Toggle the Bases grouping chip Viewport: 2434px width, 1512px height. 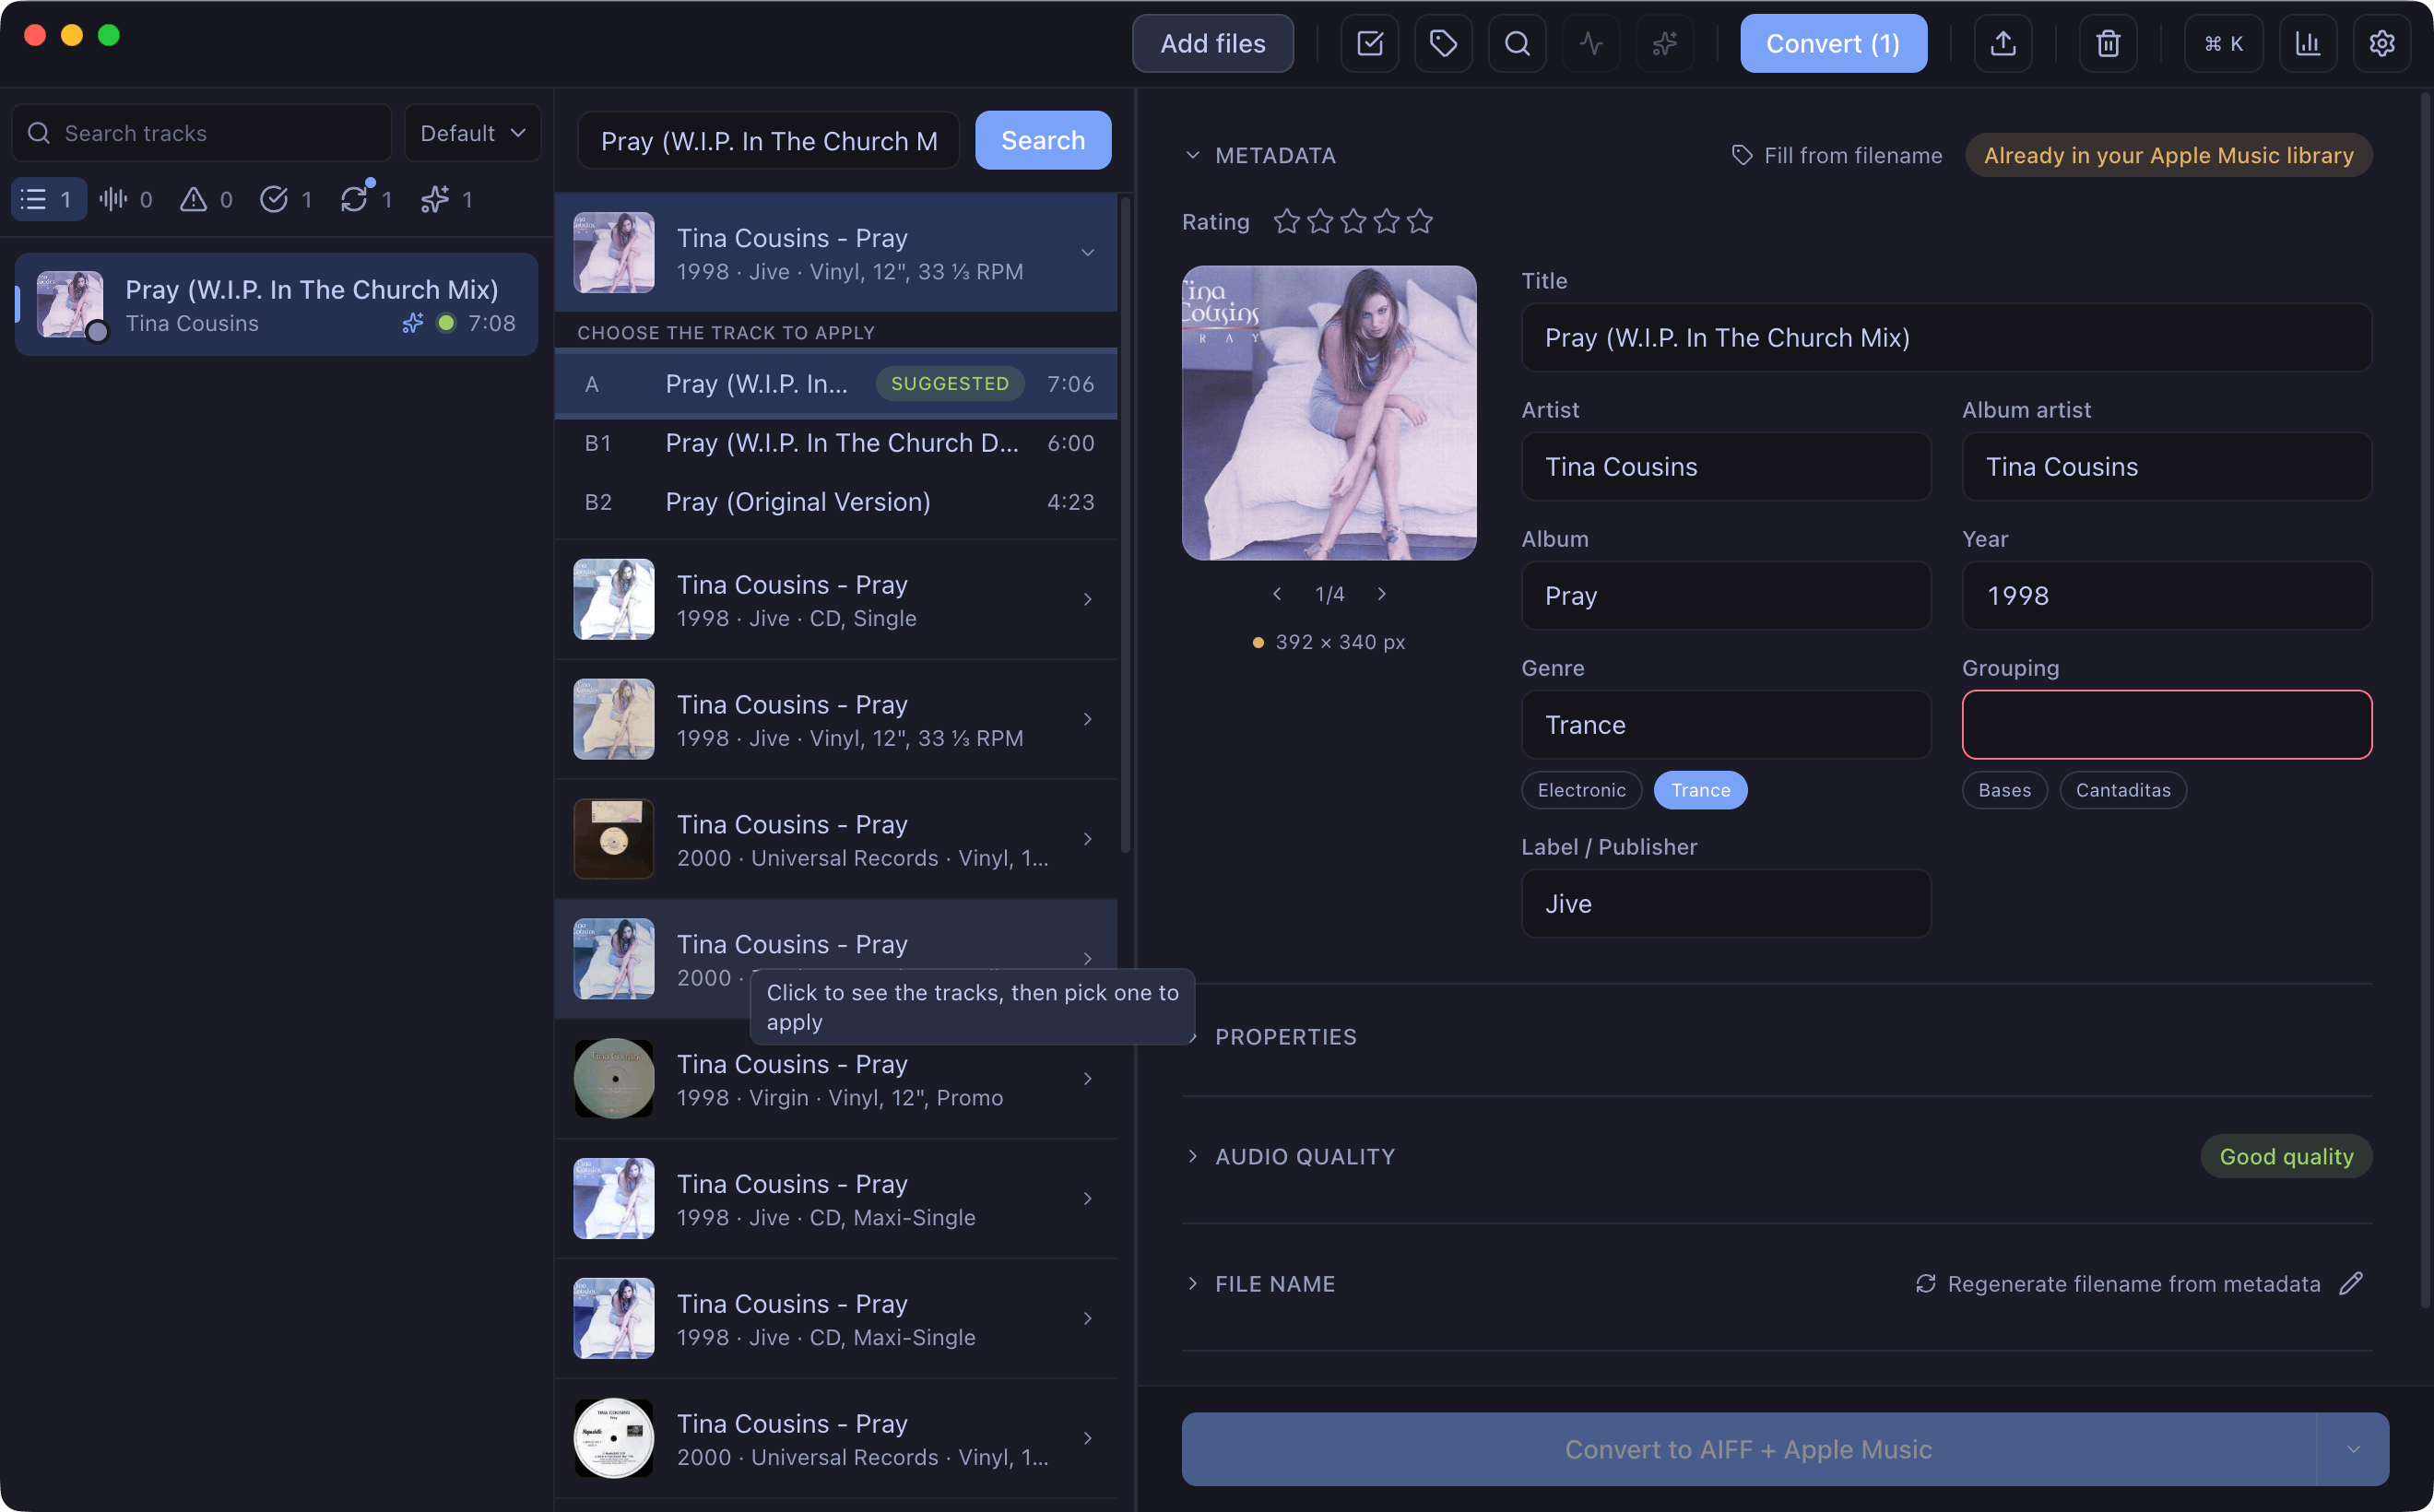(x=2004, y=790)
